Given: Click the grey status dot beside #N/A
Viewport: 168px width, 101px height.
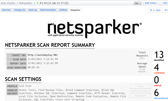Looking at the screenshot, I should pos(154,10).
